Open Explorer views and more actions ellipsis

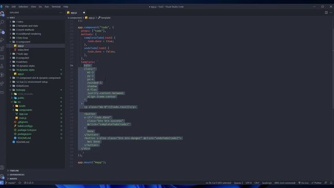(61, 13)
